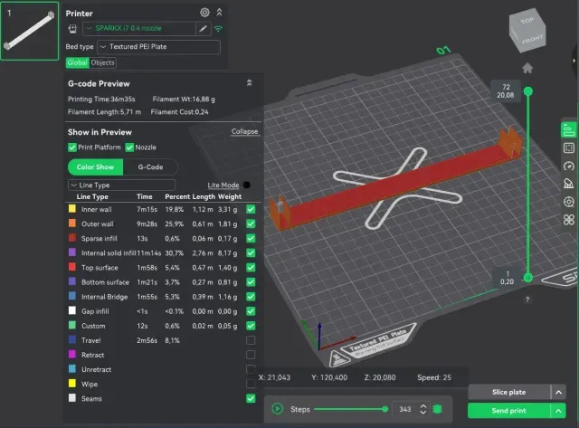Viewport: 579px width, 428px height.
Task: Open printer settings gear icon
Action: click(204, 13)
